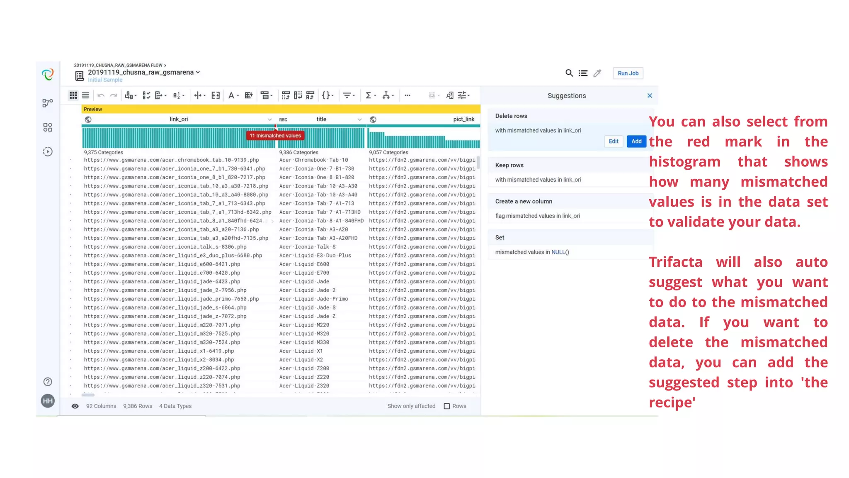Click the Split column icon
The image size is (849, 478).
(199, 95)
